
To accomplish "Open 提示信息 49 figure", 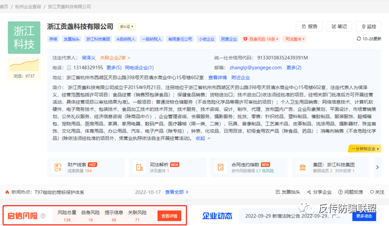I will (x=114, y=220).
